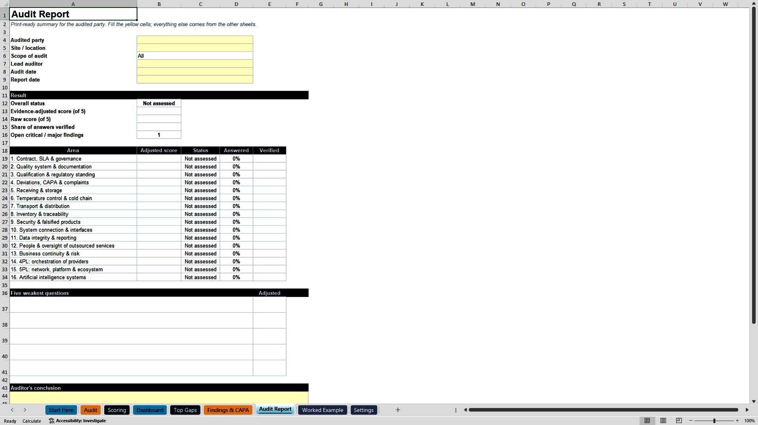Click the vertical scroll down arrow
Screen dimensions: 758x425
(754, 401)
